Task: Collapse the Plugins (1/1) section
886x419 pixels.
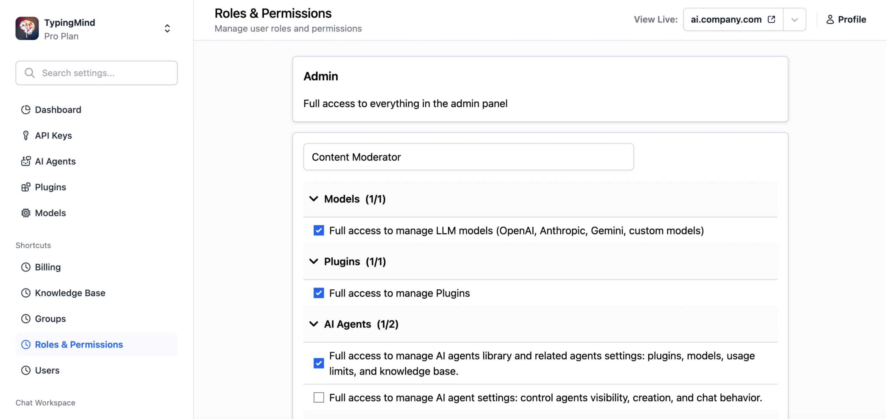Action: tap(314, 261)
